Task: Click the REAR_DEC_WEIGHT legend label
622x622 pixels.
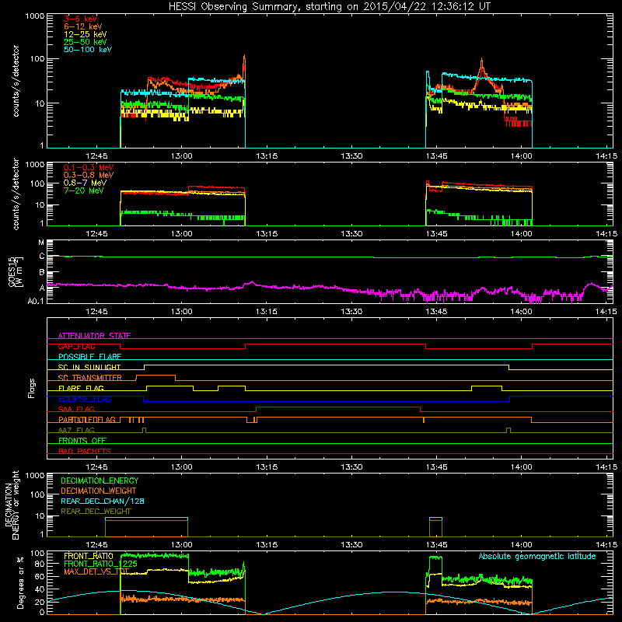Action: click(x=96, y=512)
